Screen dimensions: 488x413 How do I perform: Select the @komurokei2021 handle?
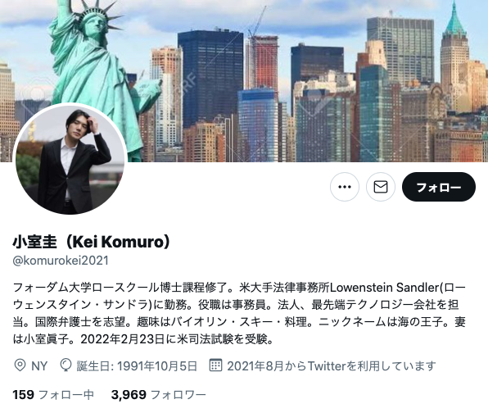(x=61, y=261)
